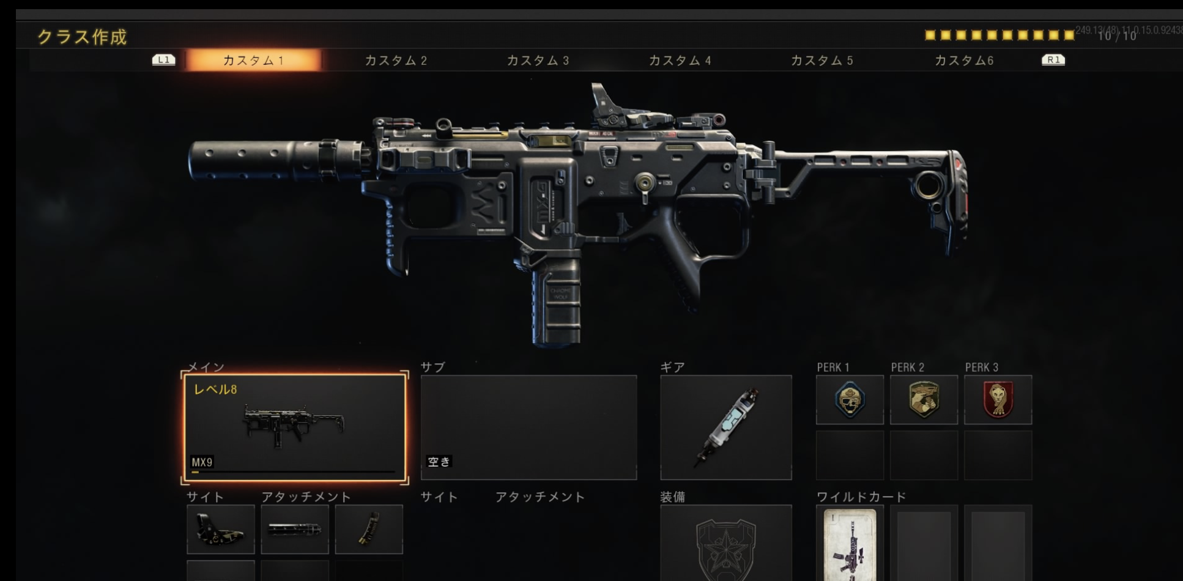
Task: Open the third empty wildcard slot
Action: pyautogui.click(x=998, y=543)
